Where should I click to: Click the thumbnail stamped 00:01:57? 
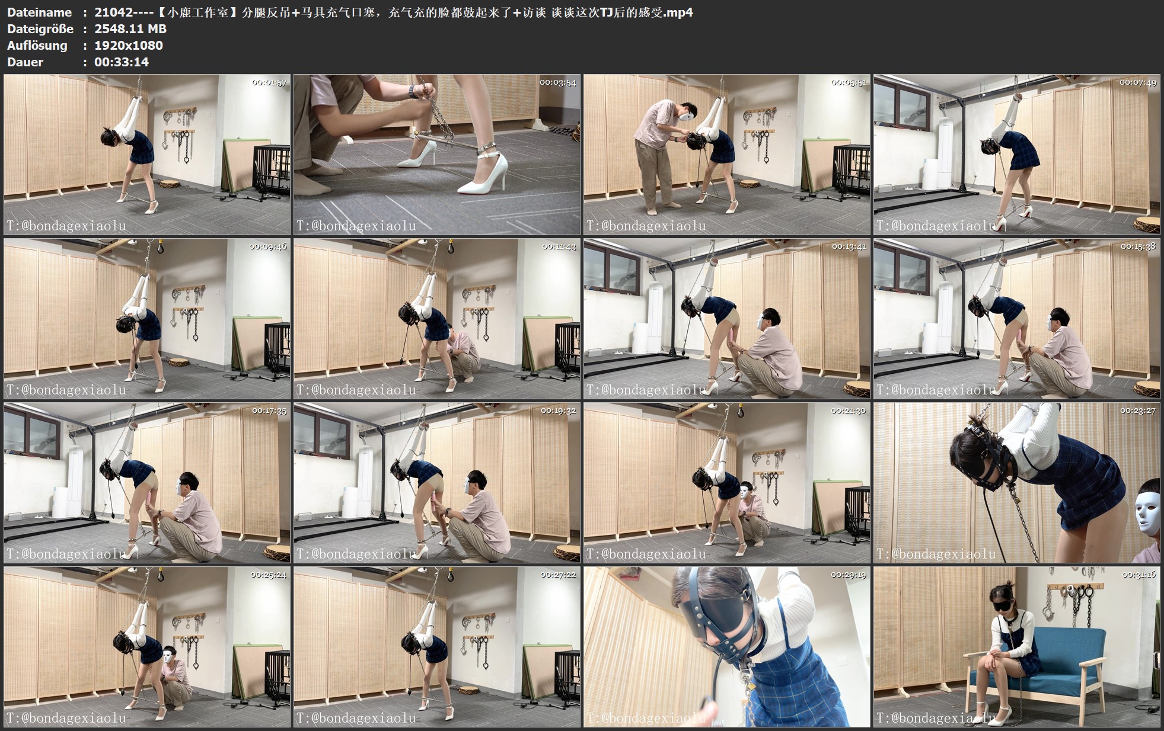coord(147,155)
